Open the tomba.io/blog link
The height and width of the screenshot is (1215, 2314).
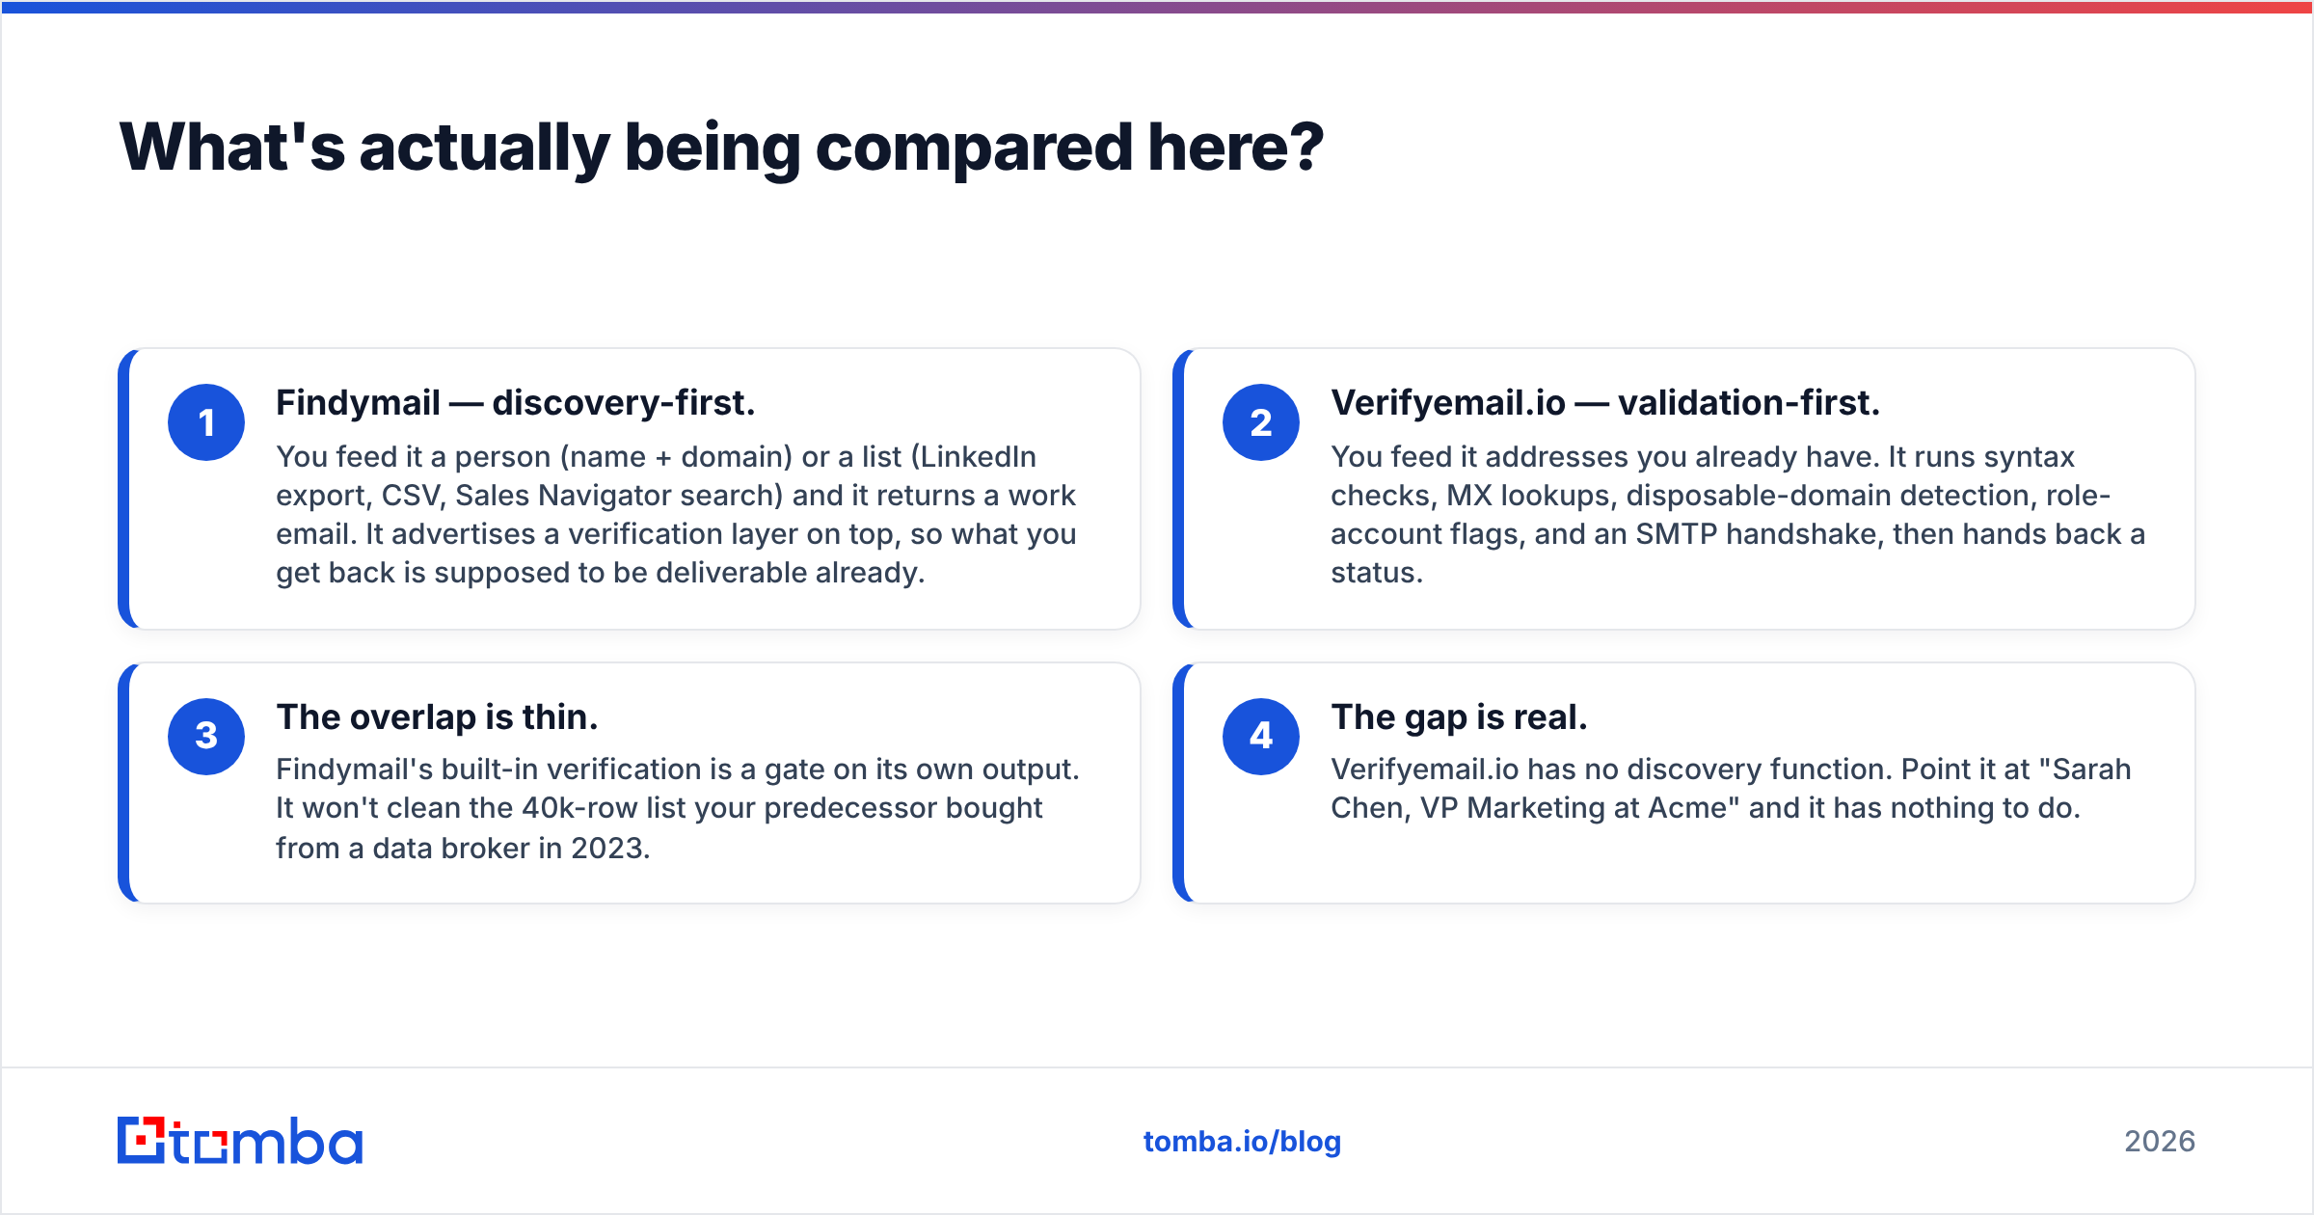click(x=1242, y=1142)
